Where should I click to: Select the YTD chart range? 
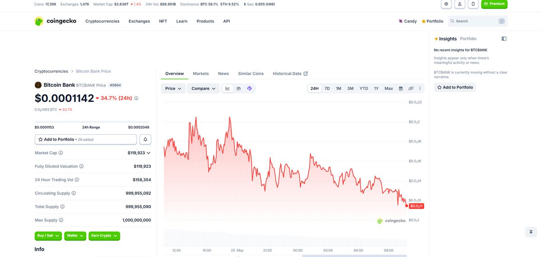pyautogui.click(x=364, y=88)
